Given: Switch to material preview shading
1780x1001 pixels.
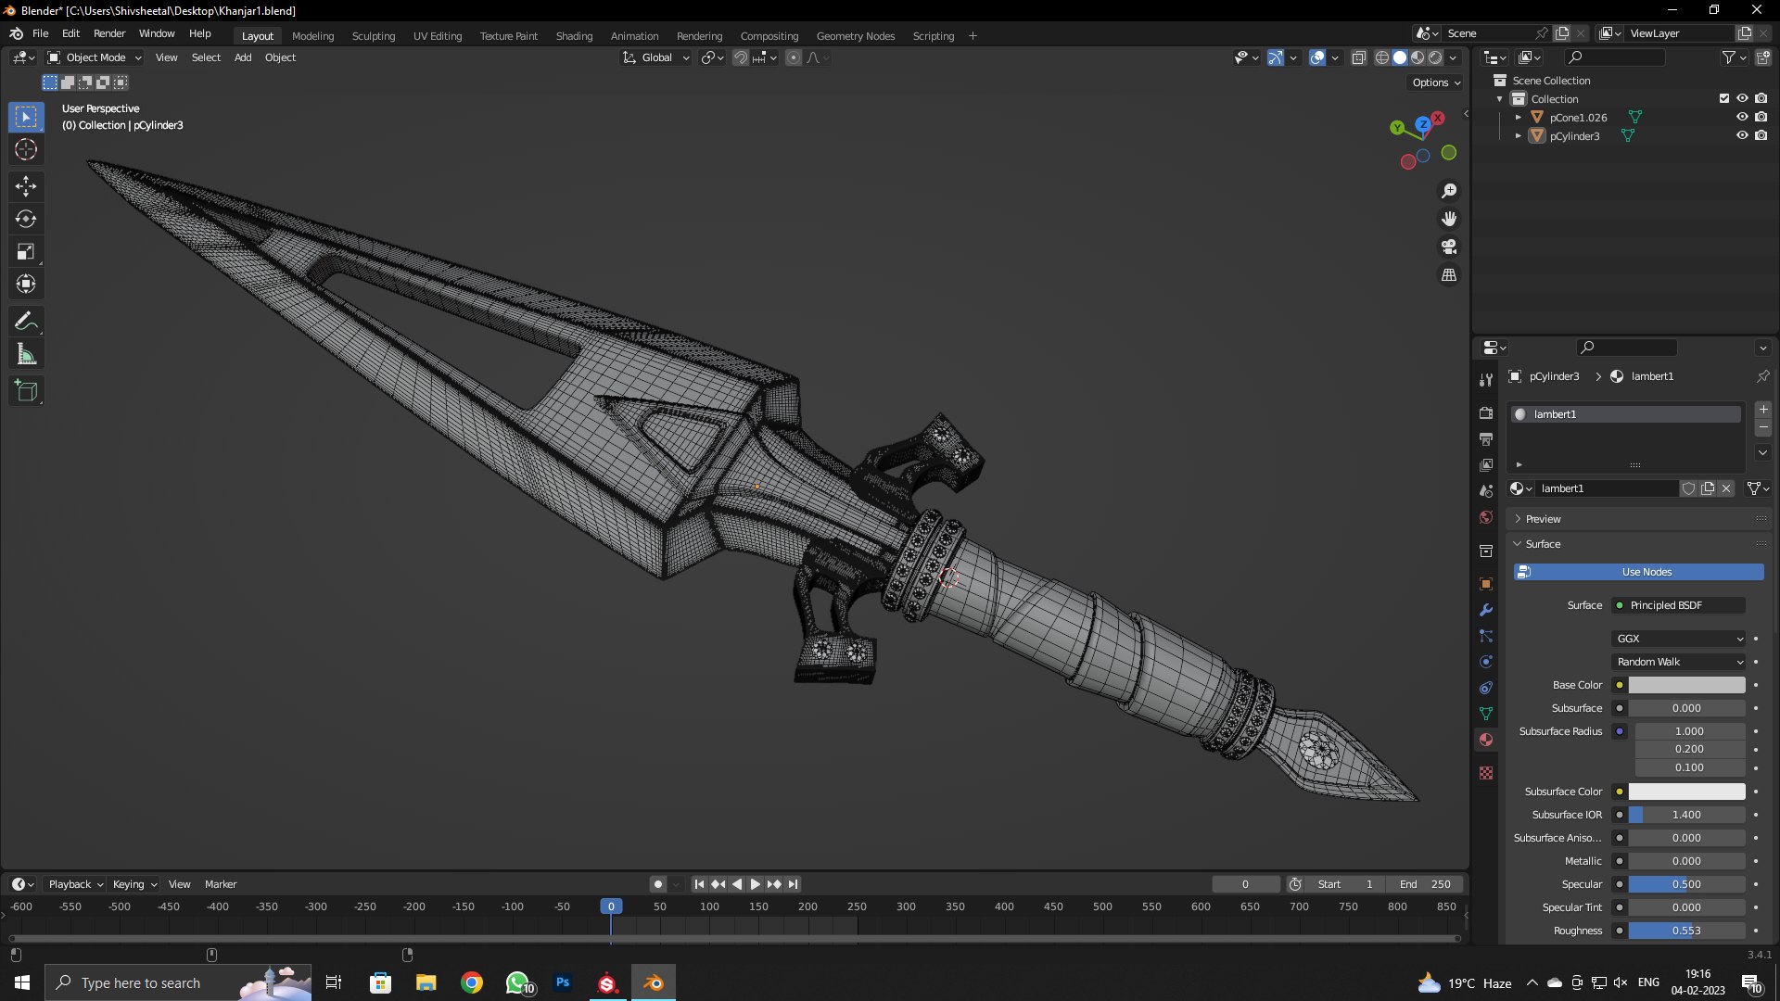Looking at the screenshot, I should 1418,57.
